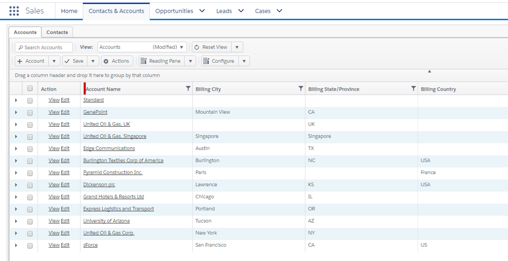Viewport: 508px width, 261px height.
Task: Click the Reset View refresh icon
Action: point(197,47)
